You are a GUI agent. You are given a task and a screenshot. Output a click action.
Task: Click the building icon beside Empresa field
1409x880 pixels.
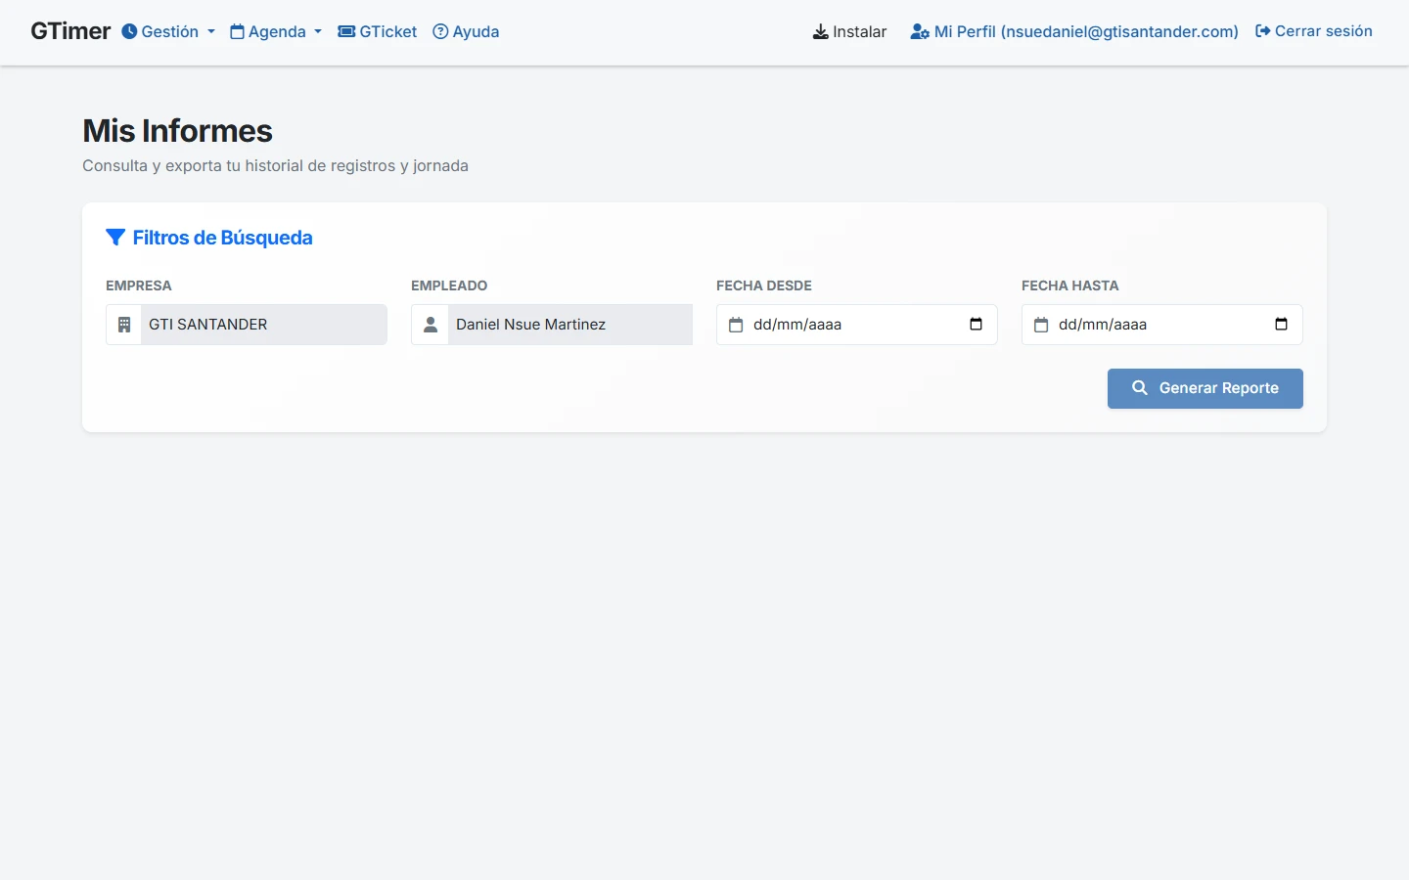coord(124,325)
